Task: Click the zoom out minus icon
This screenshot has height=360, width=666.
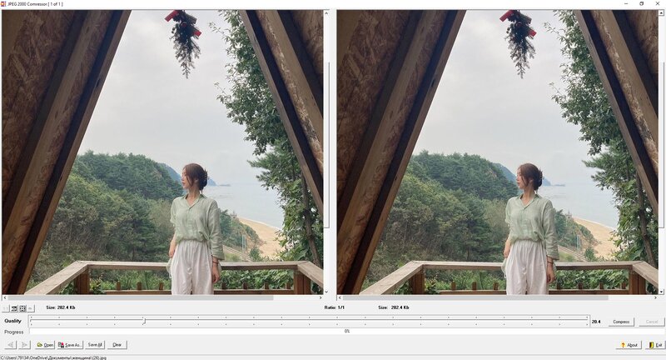Action: (x=31, y=308)
